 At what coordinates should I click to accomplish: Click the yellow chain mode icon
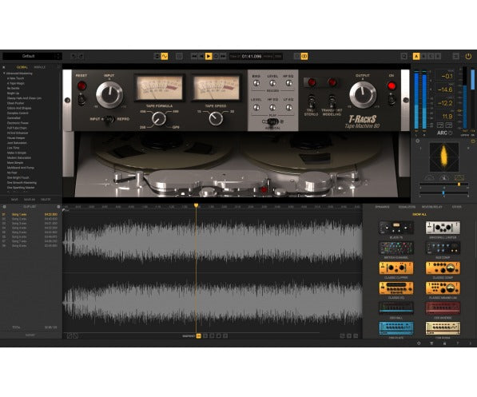coord(304,56)
